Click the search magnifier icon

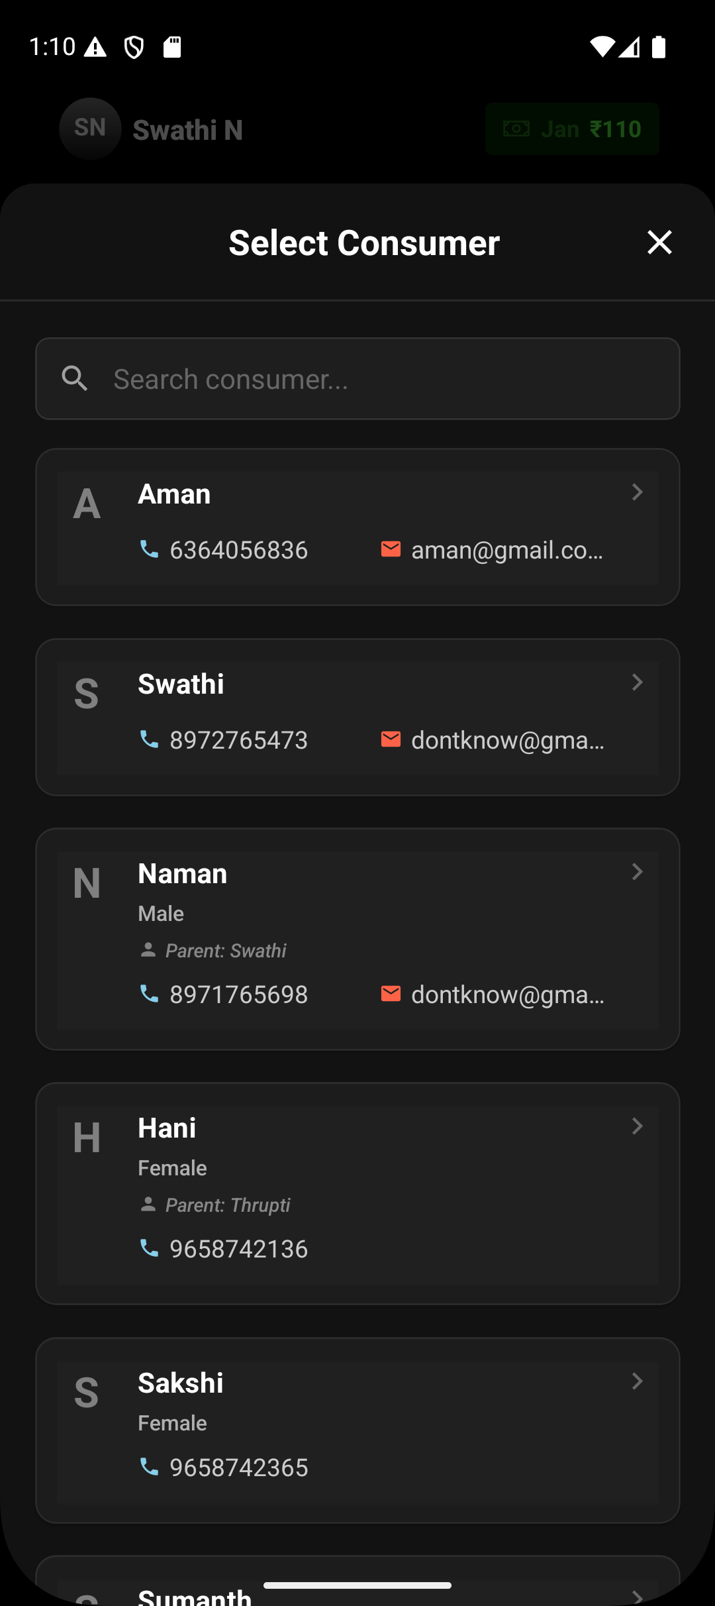pyautogui.click(x=75, y=379)
